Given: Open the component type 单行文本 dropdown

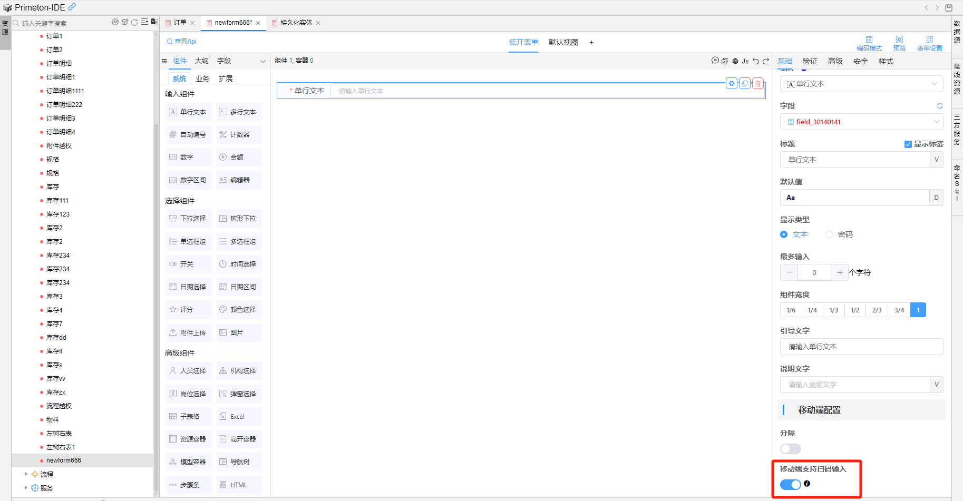Looking at the screenshot, I should 862,84.
